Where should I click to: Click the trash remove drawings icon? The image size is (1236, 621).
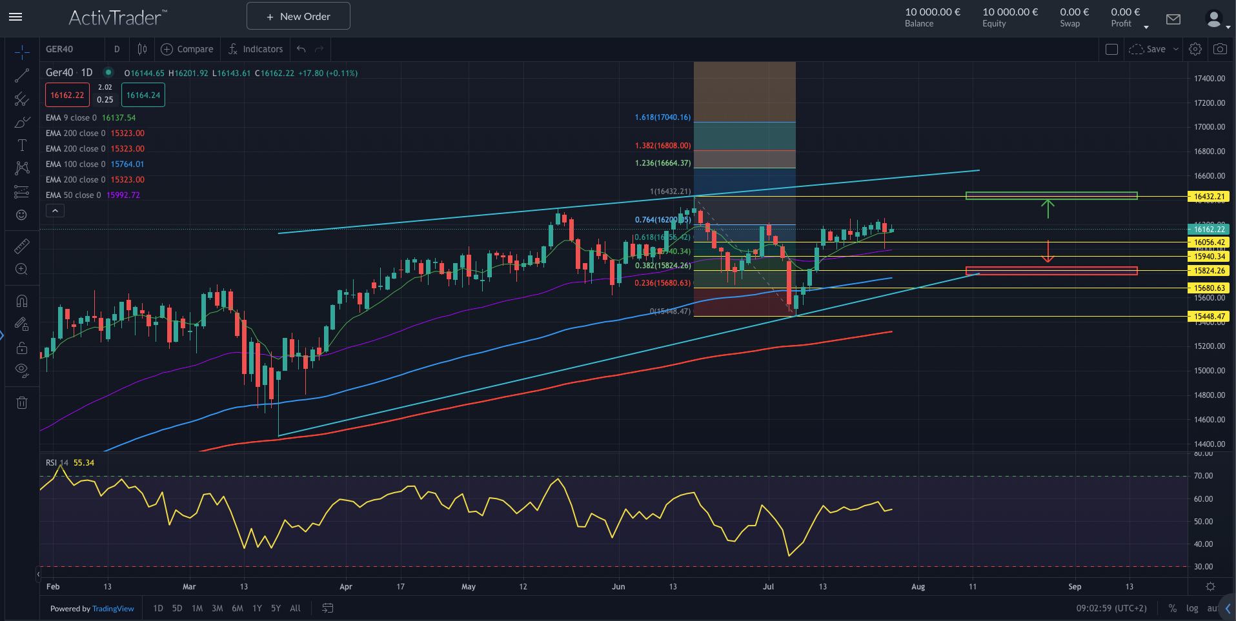point(22,403)
